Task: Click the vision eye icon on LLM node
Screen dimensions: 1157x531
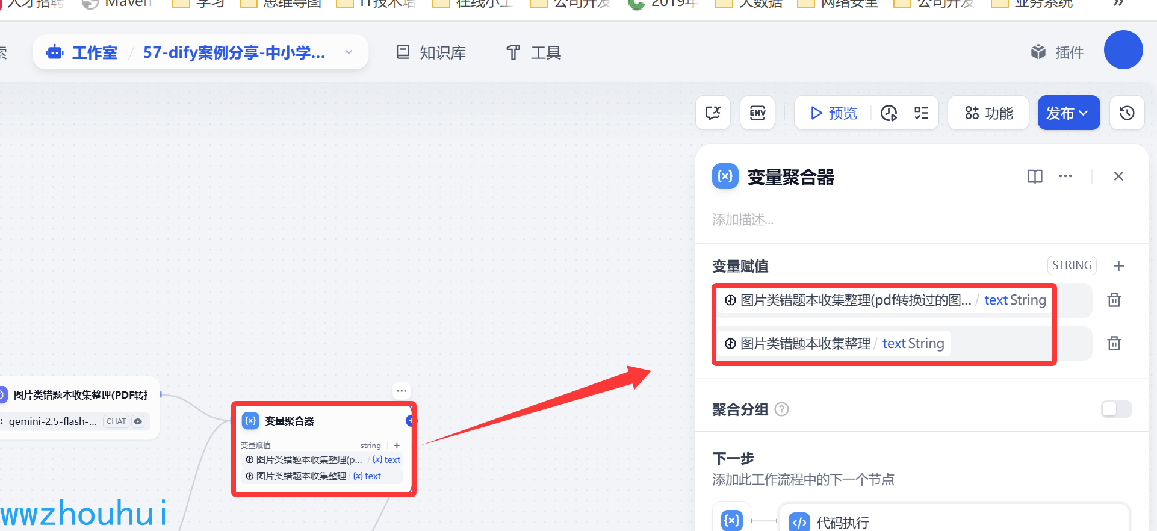Action: [138, 421]
